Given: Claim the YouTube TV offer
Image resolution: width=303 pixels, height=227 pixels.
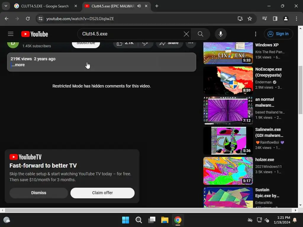Looking at the screenshot, I should [x=102, y=193].
